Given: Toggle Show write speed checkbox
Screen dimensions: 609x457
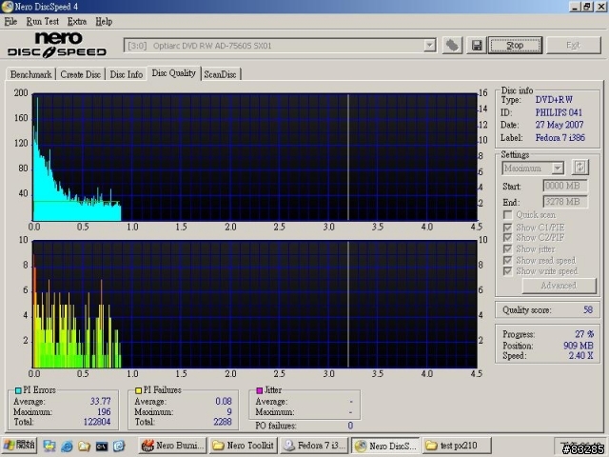Looking at the screenshot, I should coord(507,270).
